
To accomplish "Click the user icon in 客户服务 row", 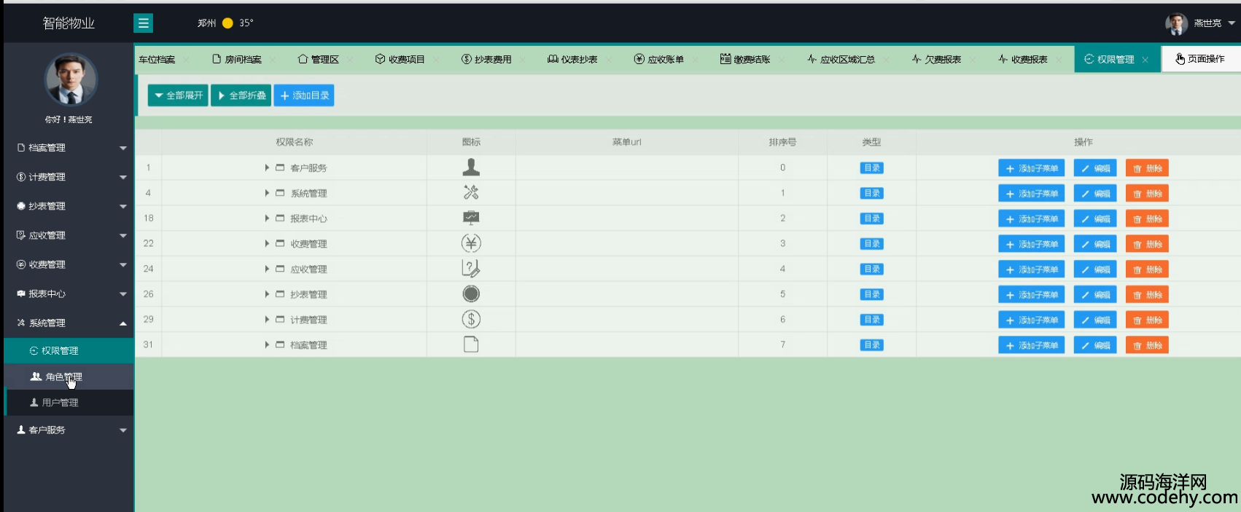I will [x=471, y=168].
